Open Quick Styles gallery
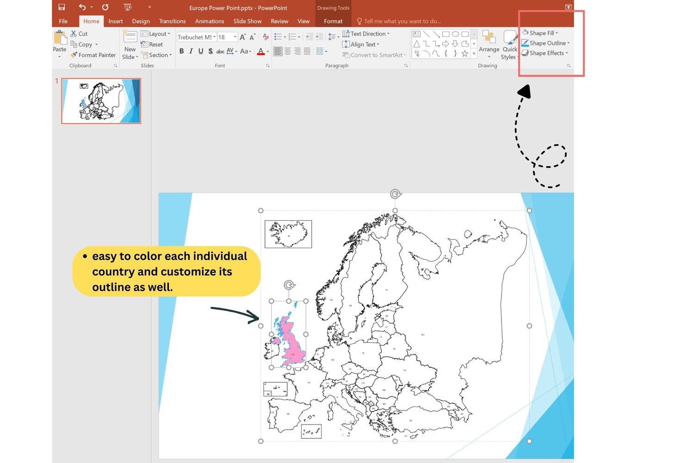The image size is (694, 463). (509, 44)
